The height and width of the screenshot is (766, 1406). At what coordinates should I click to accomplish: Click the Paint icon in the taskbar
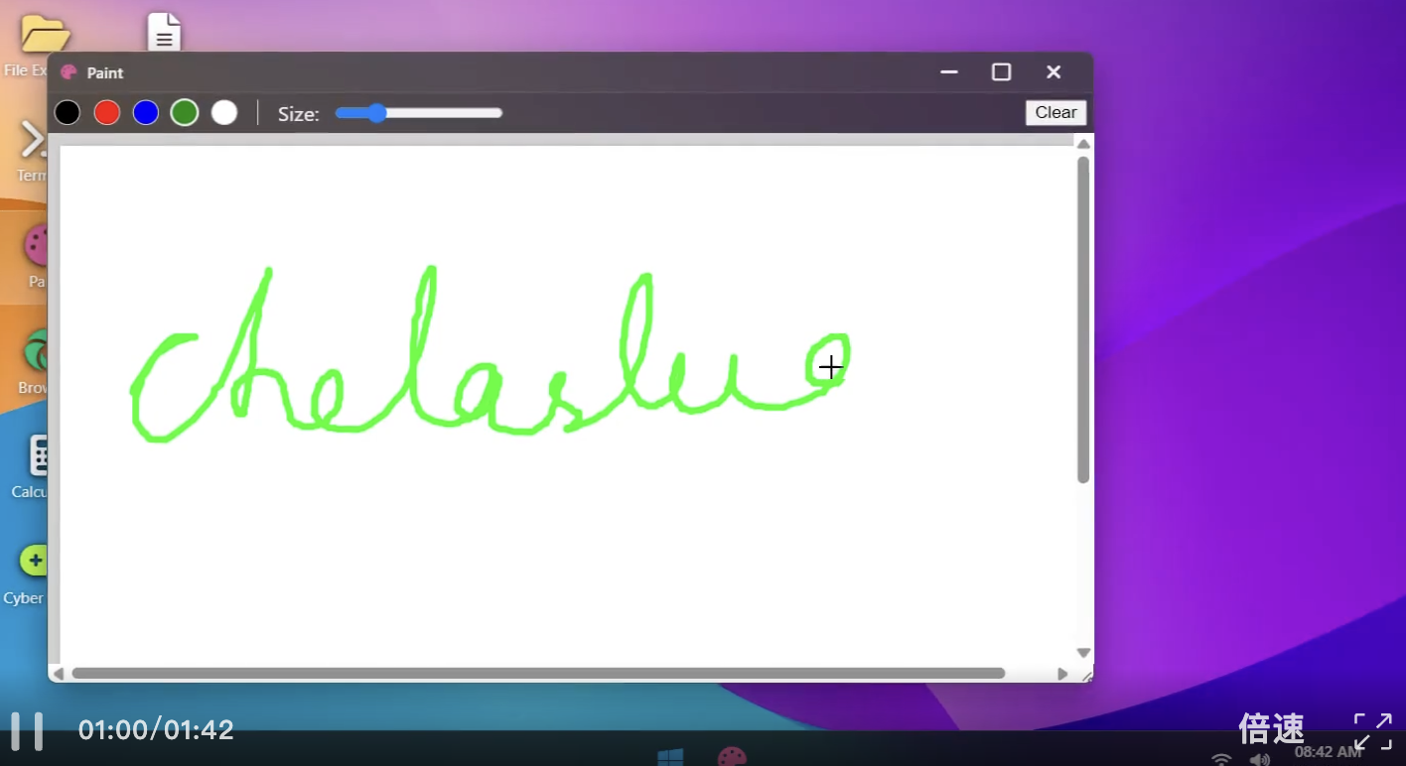point(732,757)
